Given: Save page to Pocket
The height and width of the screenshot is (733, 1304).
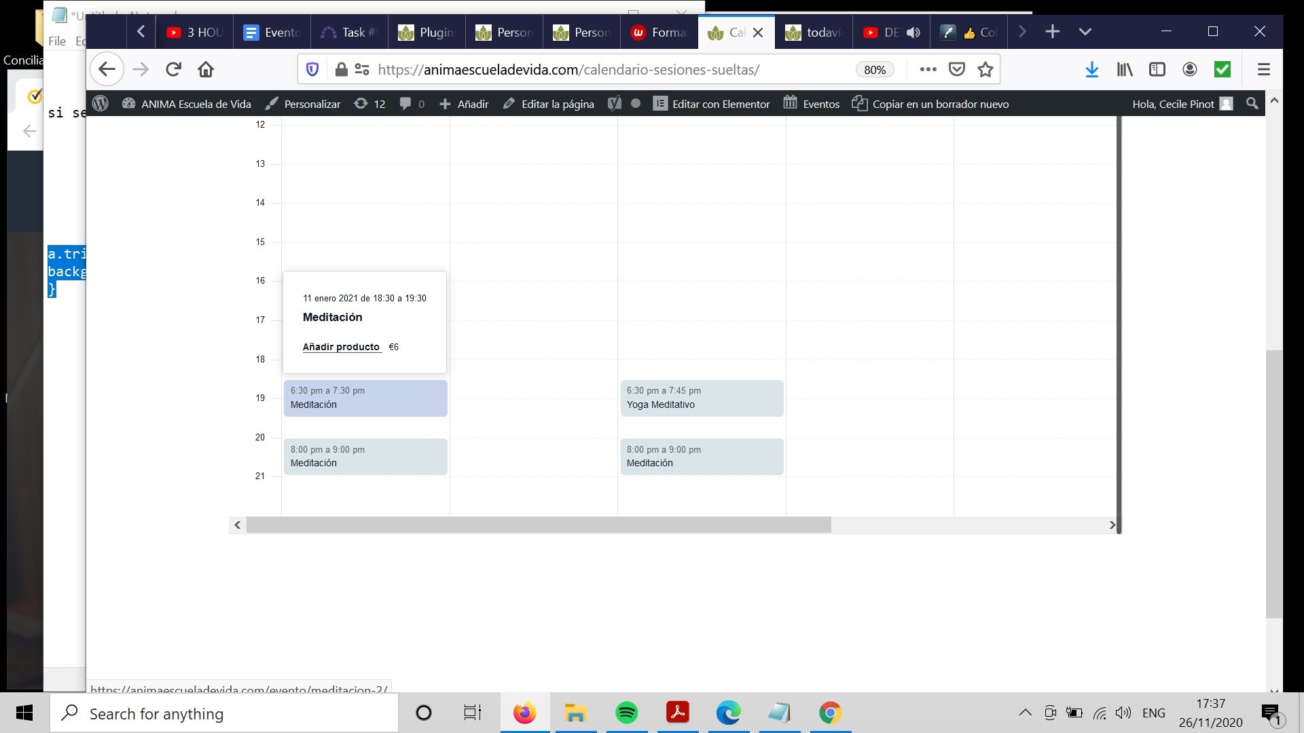Looking at the screenshot, I should pyautogui.click(x=957, y=69).
